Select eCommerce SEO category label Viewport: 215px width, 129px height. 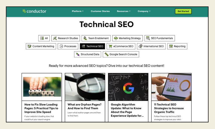[123, 46]
